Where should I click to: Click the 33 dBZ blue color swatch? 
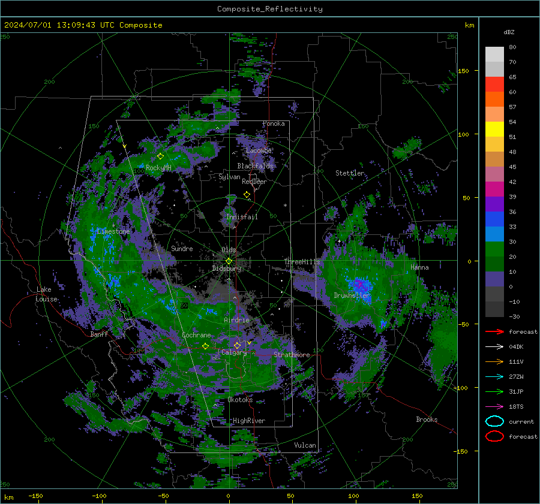point(494,219)
